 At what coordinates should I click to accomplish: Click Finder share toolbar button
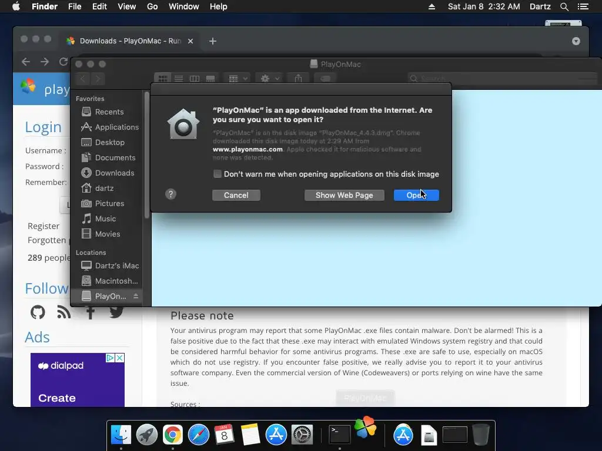(x=298, y=79)
